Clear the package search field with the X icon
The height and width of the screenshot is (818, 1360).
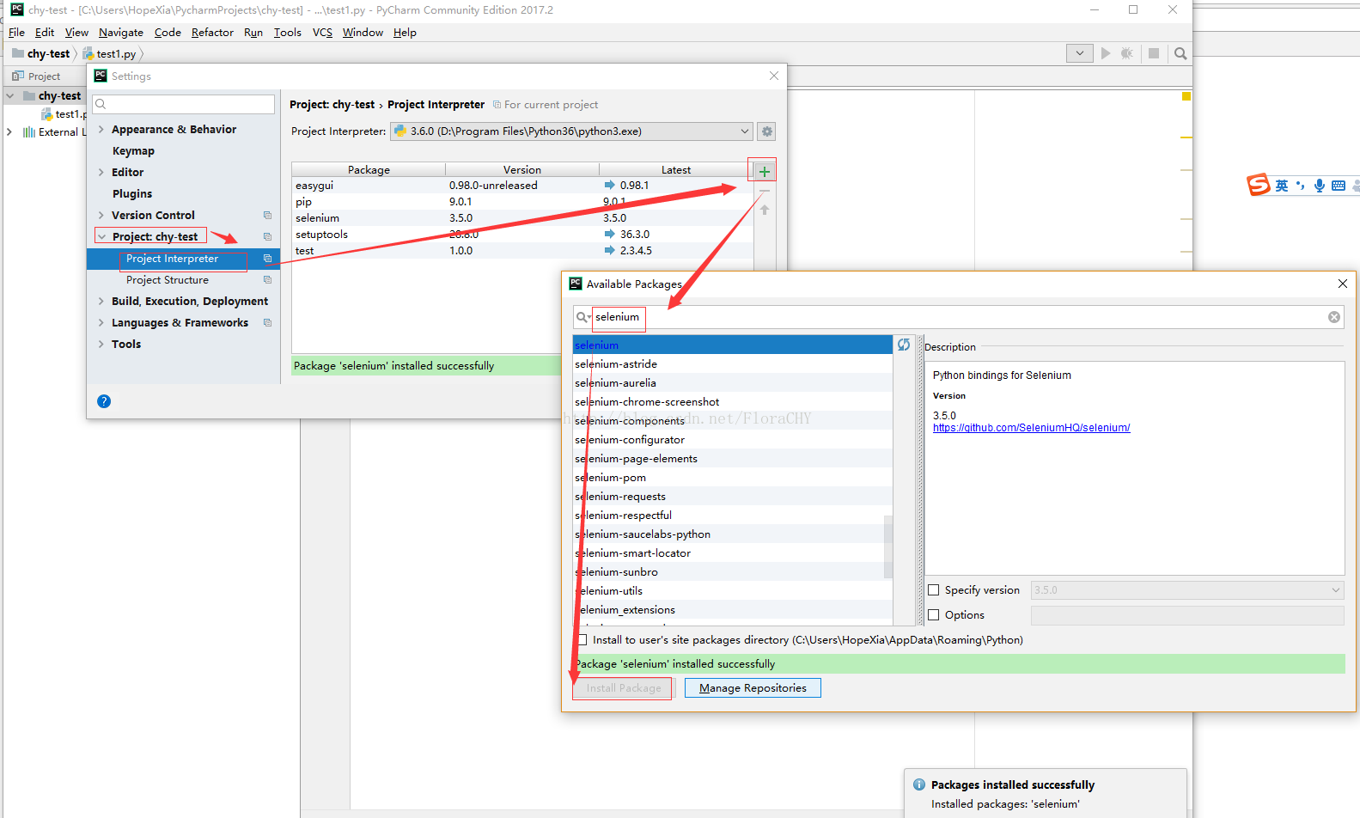1334,317
